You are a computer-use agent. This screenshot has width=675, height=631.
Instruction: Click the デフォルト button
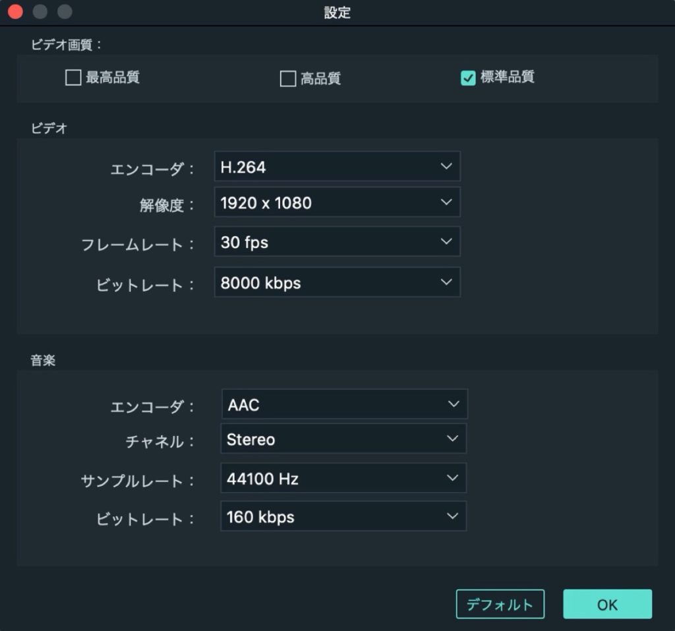coord(500,604)
